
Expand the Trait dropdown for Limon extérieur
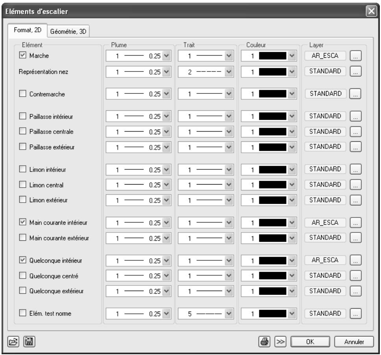229,200
